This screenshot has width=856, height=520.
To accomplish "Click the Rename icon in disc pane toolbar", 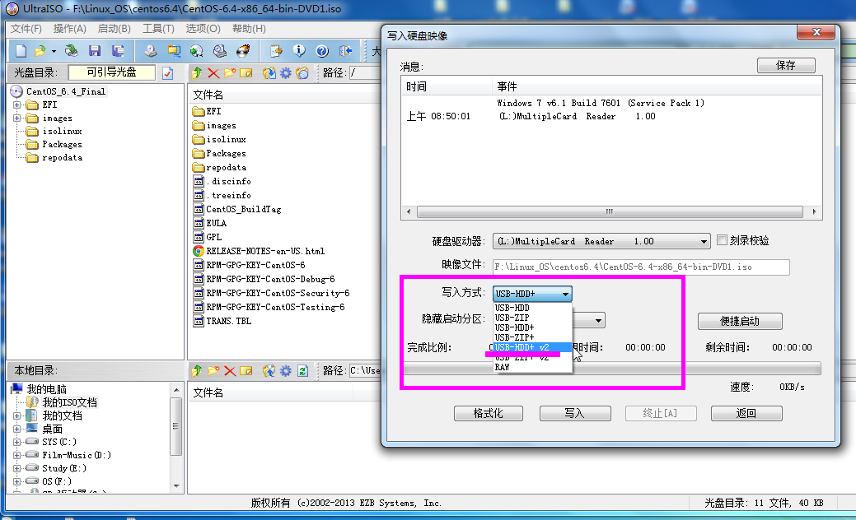I will (246, 73).
